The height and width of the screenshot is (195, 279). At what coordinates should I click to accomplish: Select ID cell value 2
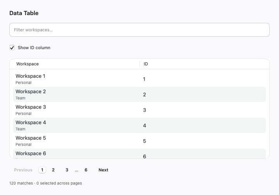(x=145, y=95)
